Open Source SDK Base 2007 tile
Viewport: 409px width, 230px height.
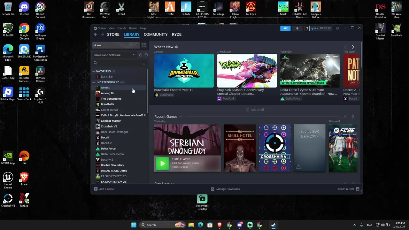pos(310,148)
